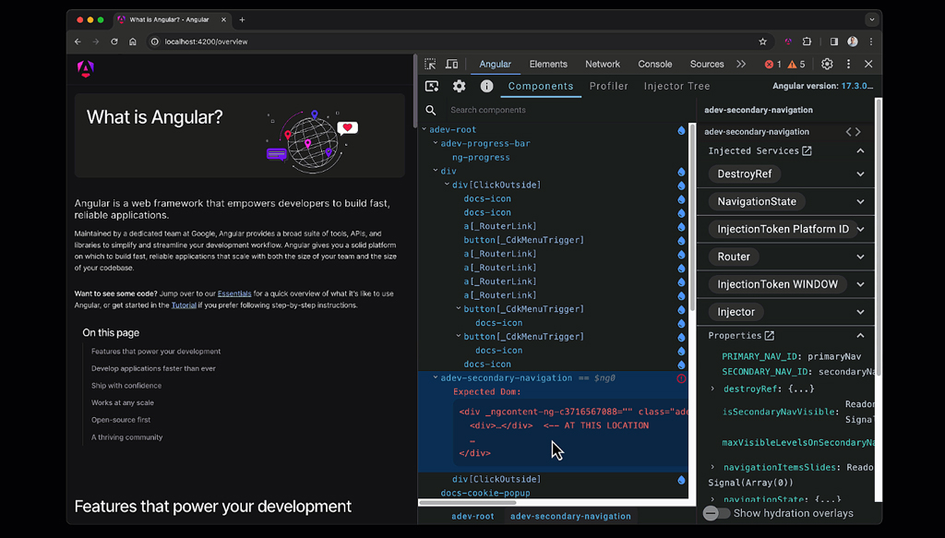945x538 pixels.
Task: Click the Angular DevTools inspect element icon
Action: click(x=432, y=86)
